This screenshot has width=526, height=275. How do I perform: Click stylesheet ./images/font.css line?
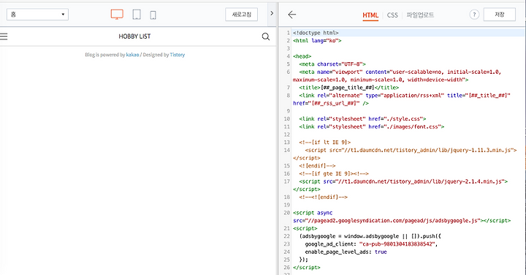[372, 127]
